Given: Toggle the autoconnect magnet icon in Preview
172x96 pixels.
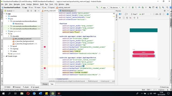Looking at the screenshot, I should click(x=127, y=18).
